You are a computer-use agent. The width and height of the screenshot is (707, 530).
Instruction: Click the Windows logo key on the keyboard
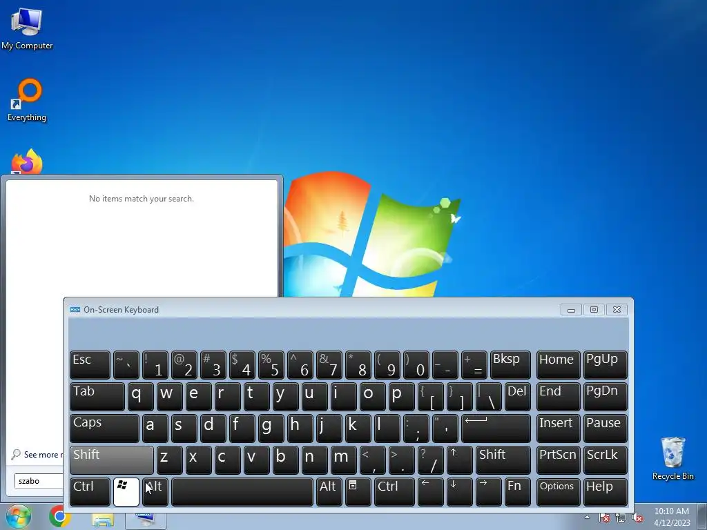coord(126,491)
